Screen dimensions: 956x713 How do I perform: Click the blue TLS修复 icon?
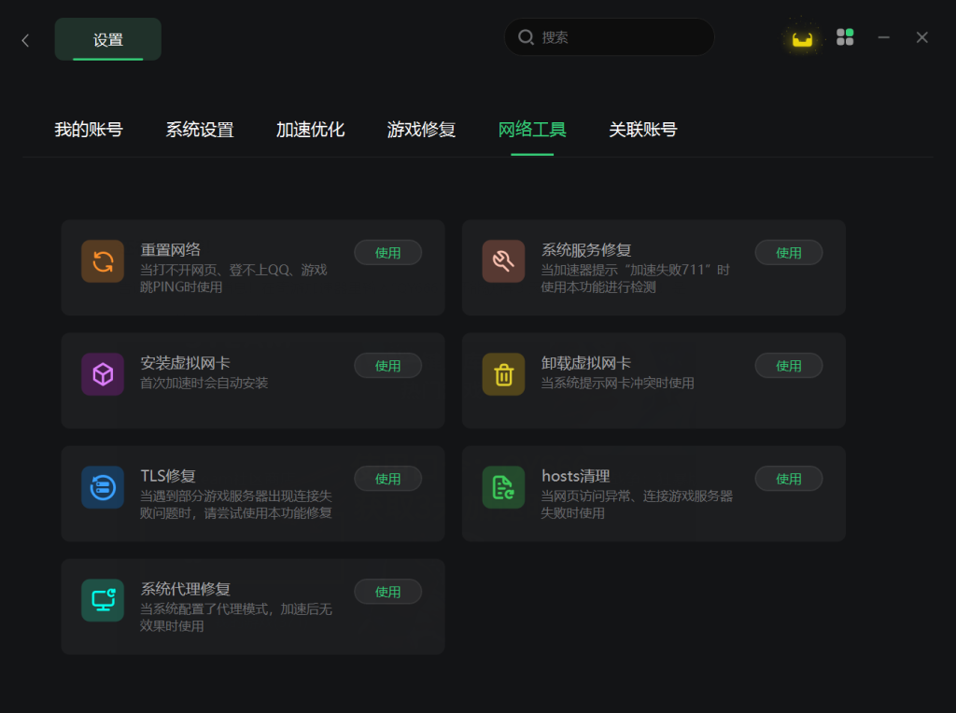pos(103,487)
